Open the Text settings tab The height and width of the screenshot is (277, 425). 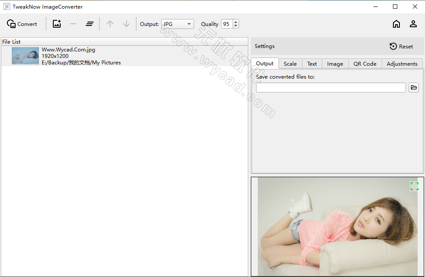click(312, 63)
